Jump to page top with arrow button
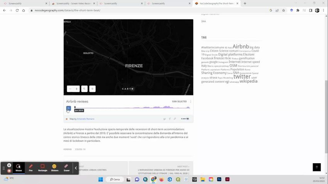This screenshot has height=184, width=328. (x=317, y=167)
